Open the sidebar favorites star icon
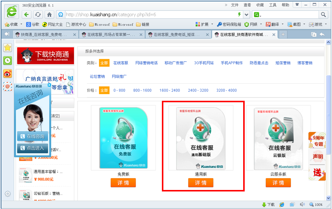This screenshot has height=209, width=332. click(x=7, y=48)
